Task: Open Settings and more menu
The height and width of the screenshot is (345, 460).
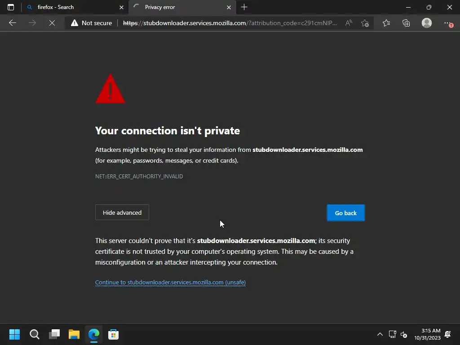Action: tap(448, 23)
